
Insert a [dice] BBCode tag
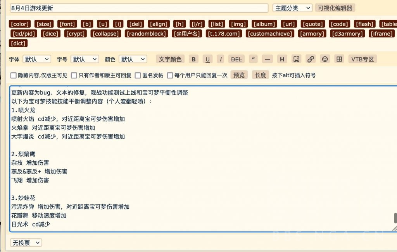[50, 34]
